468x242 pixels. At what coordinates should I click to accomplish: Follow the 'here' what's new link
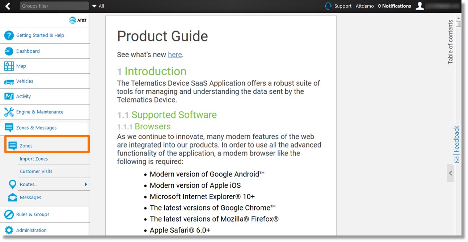pyautogui.click(x=175, y=55)
